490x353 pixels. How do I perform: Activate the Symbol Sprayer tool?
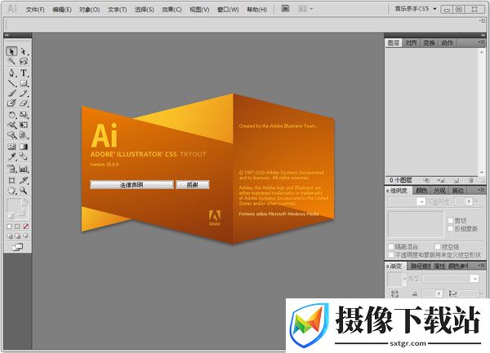click(11, 169)
